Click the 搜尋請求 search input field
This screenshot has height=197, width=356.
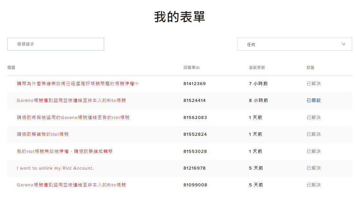(55, 44)
